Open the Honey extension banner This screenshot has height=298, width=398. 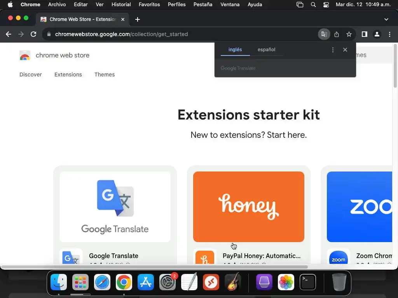(x=248, y=207)
